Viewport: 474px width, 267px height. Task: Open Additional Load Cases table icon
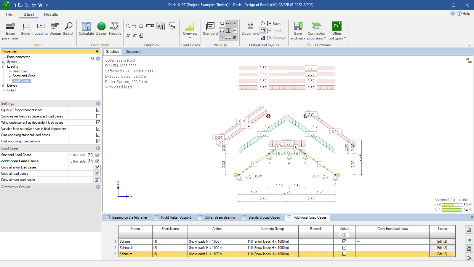90,161
